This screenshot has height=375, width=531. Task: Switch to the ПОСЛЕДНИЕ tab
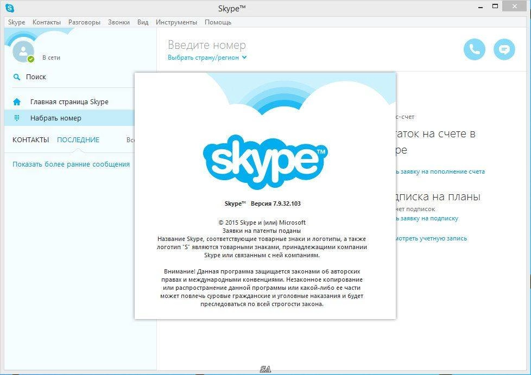[x=78, y=140]
